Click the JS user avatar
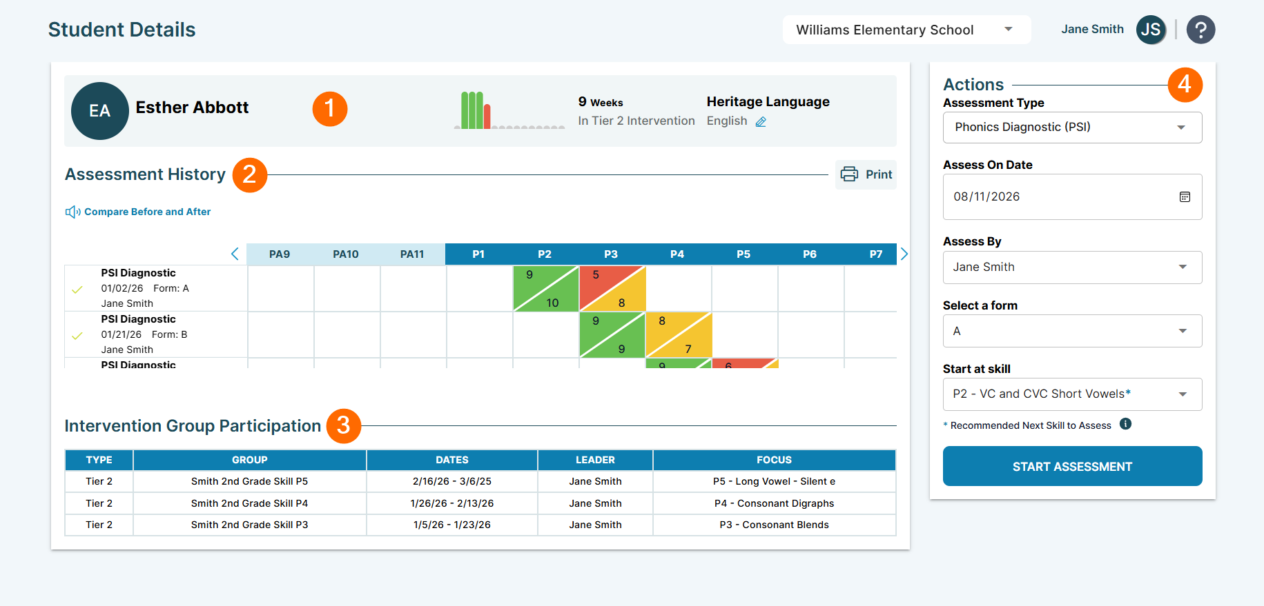1264x606 pixels. 1151,30
